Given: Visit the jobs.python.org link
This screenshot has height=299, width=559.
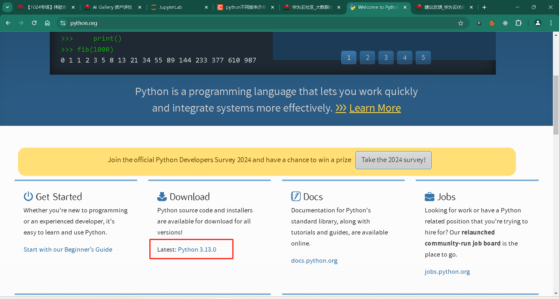Looking at the screenshot, I should tap(447, 272).
